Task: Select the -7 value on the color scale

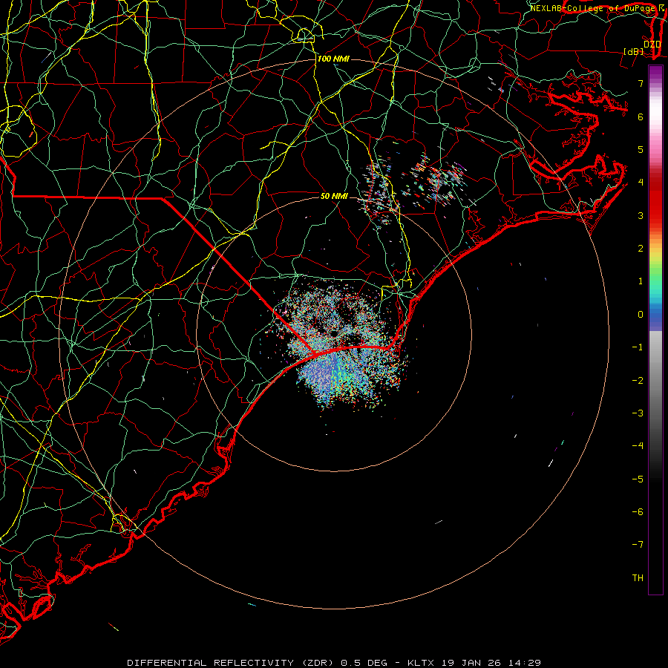Action: [638, 545]
